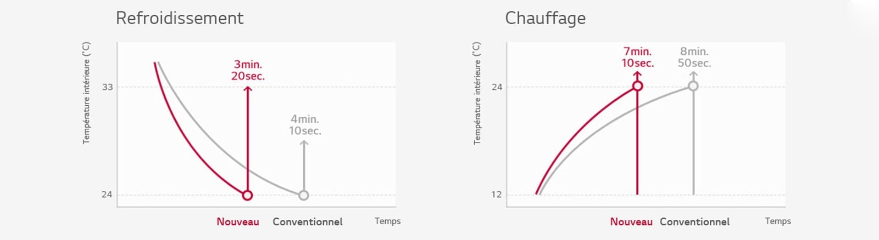
Task: Click the 7min. 10sec. time label
Action: click(x=637, y=57)
